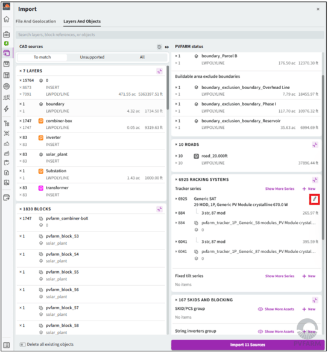Select boundary_Parcel B in PVFARM status
The width and height of the screenshot is (328, 352).
click(x=246, y=60)
